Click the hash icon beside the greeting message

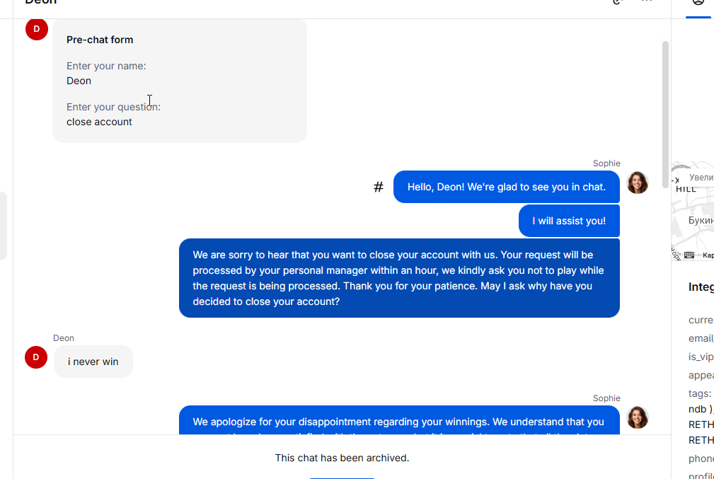pos(379,187)
